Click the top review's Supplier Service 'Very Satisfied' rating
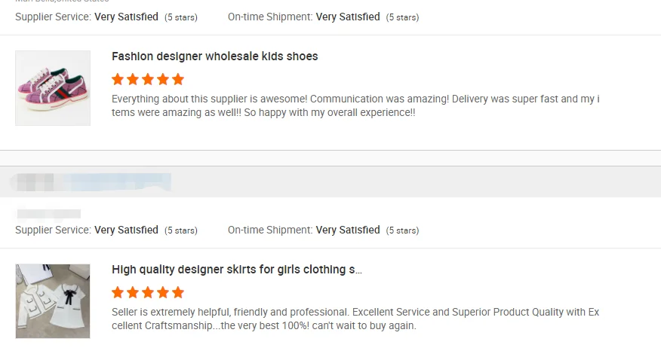Viewport: 661px width, 357px height. click(126, 17)
